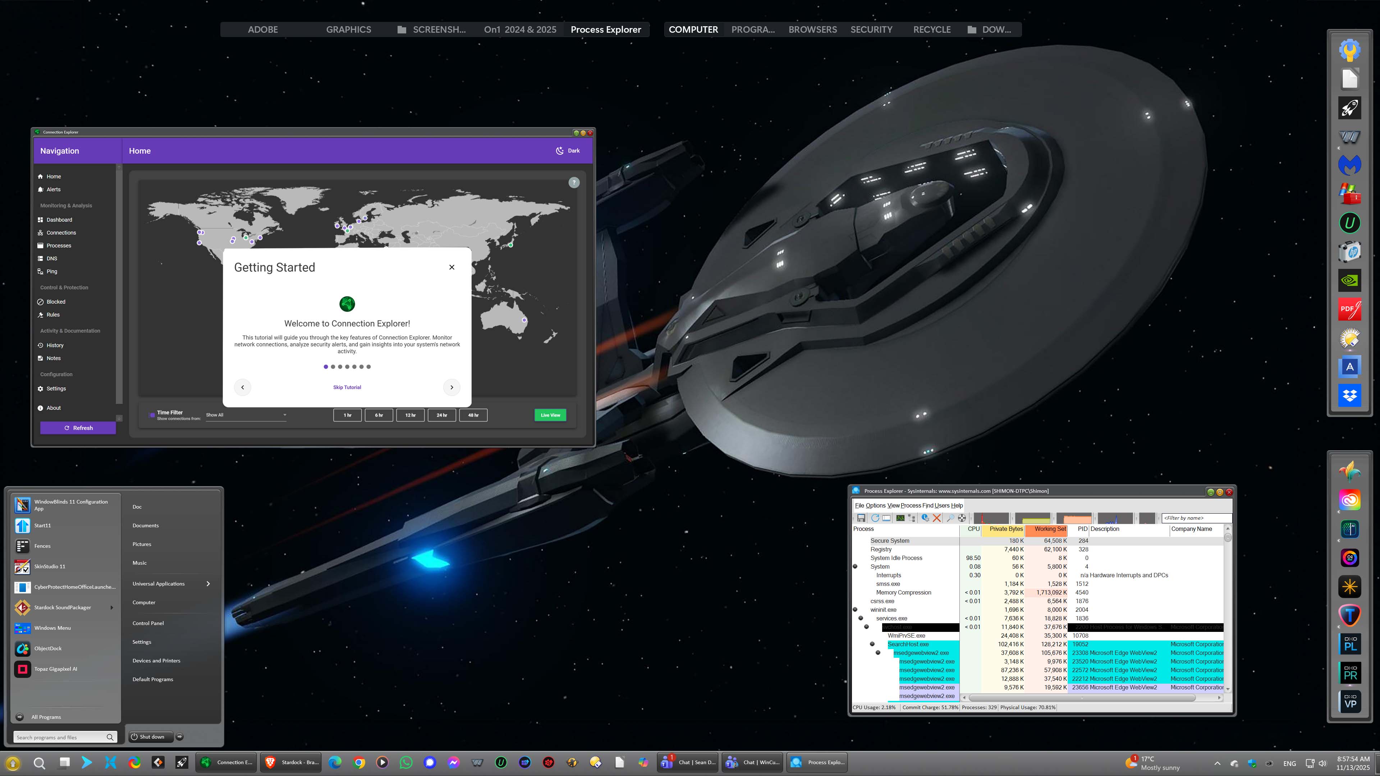Click the Find window crosshair target icon

[962, 518]
